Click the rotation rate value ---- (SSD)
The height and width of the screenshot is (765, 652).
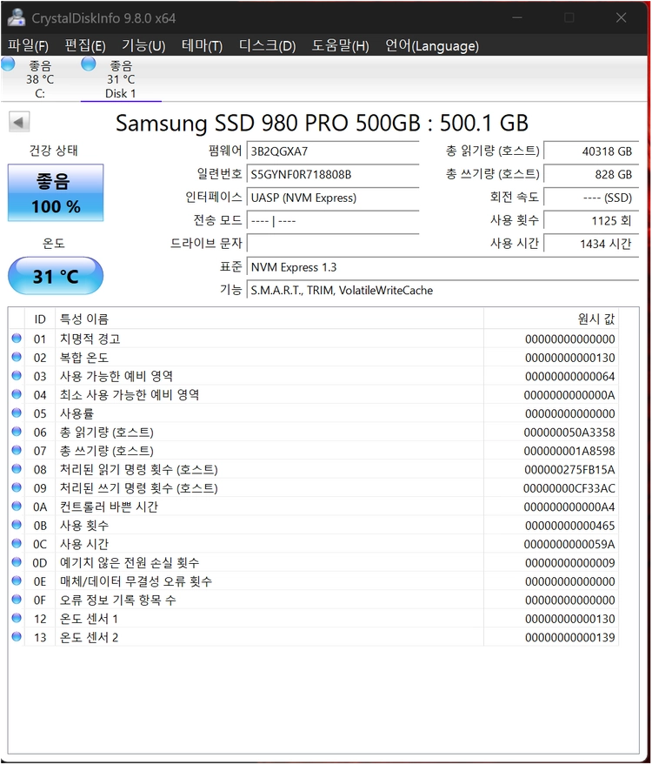click(x=590, y=198)
